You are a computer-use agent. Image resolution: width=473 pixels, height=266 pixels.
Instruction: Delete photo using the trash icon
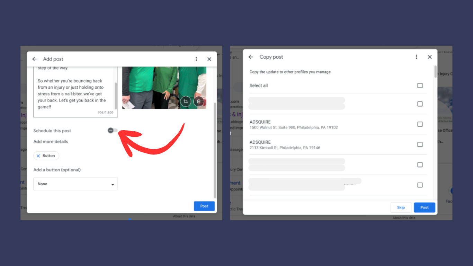[x=199, y=101]
